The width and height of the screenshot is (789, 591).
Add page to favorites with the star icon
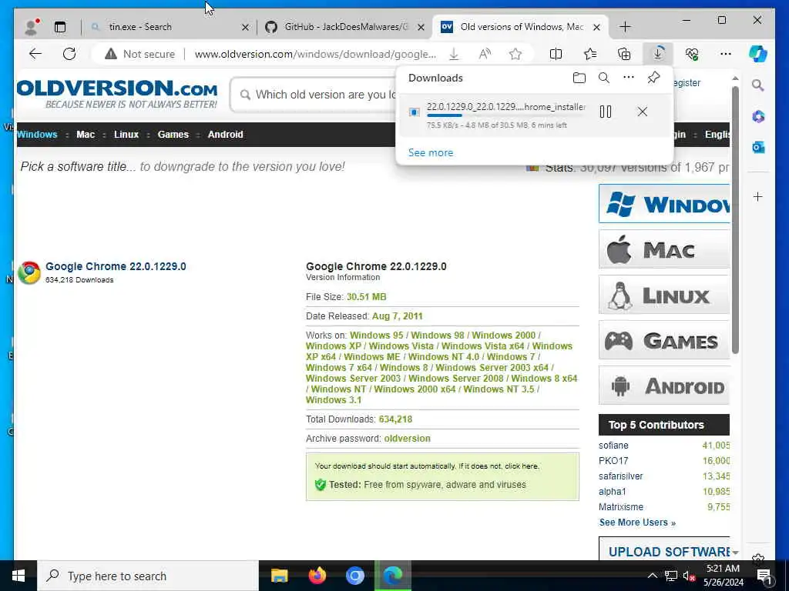point(515,54)
